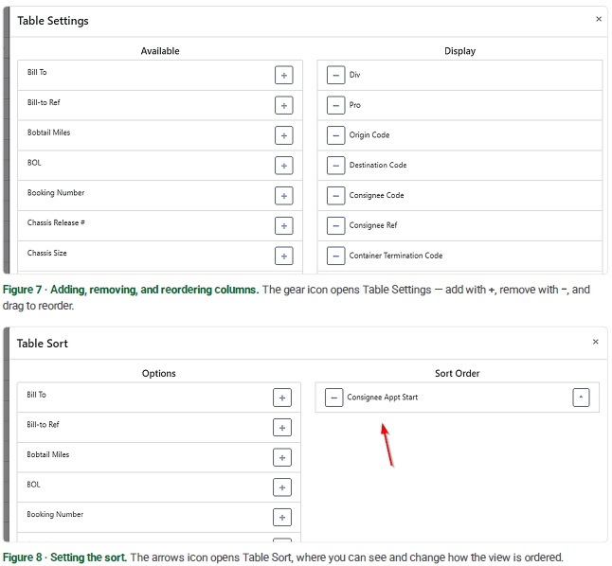Add Chassis Size column with plus icon
Screen dimensions: 612x566
click(284, 256)
